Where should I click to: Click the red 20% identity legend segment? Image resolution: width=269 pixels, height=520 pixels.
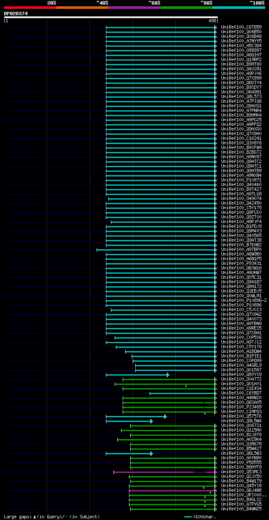point(30,7)
